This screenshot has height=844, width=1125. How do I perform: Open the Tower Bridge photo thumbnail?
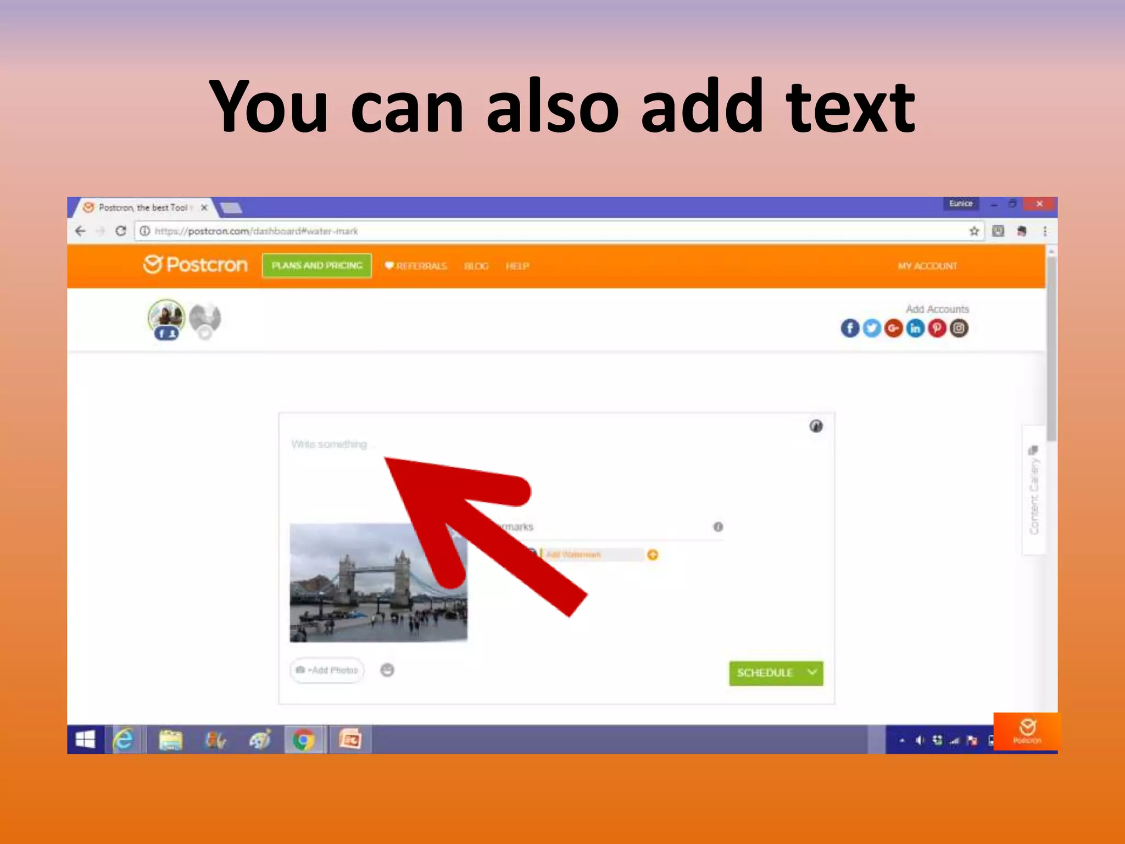point(378,582)
